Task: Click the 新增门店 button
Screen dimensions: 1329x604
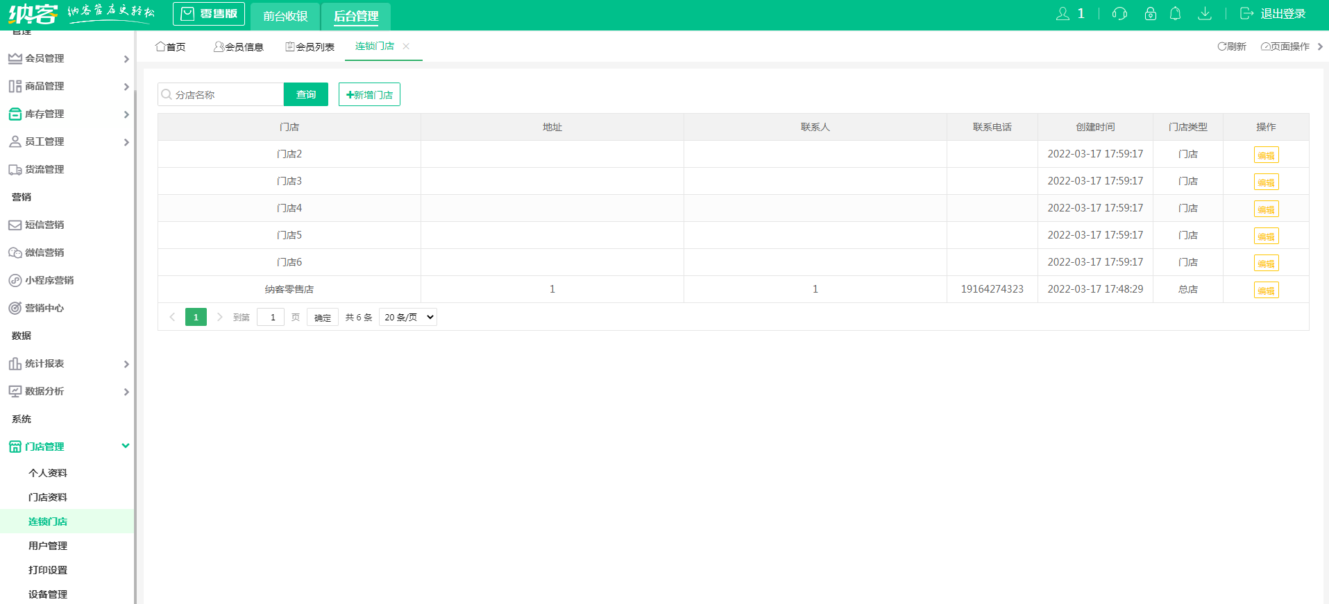Action: coord(369,94)
